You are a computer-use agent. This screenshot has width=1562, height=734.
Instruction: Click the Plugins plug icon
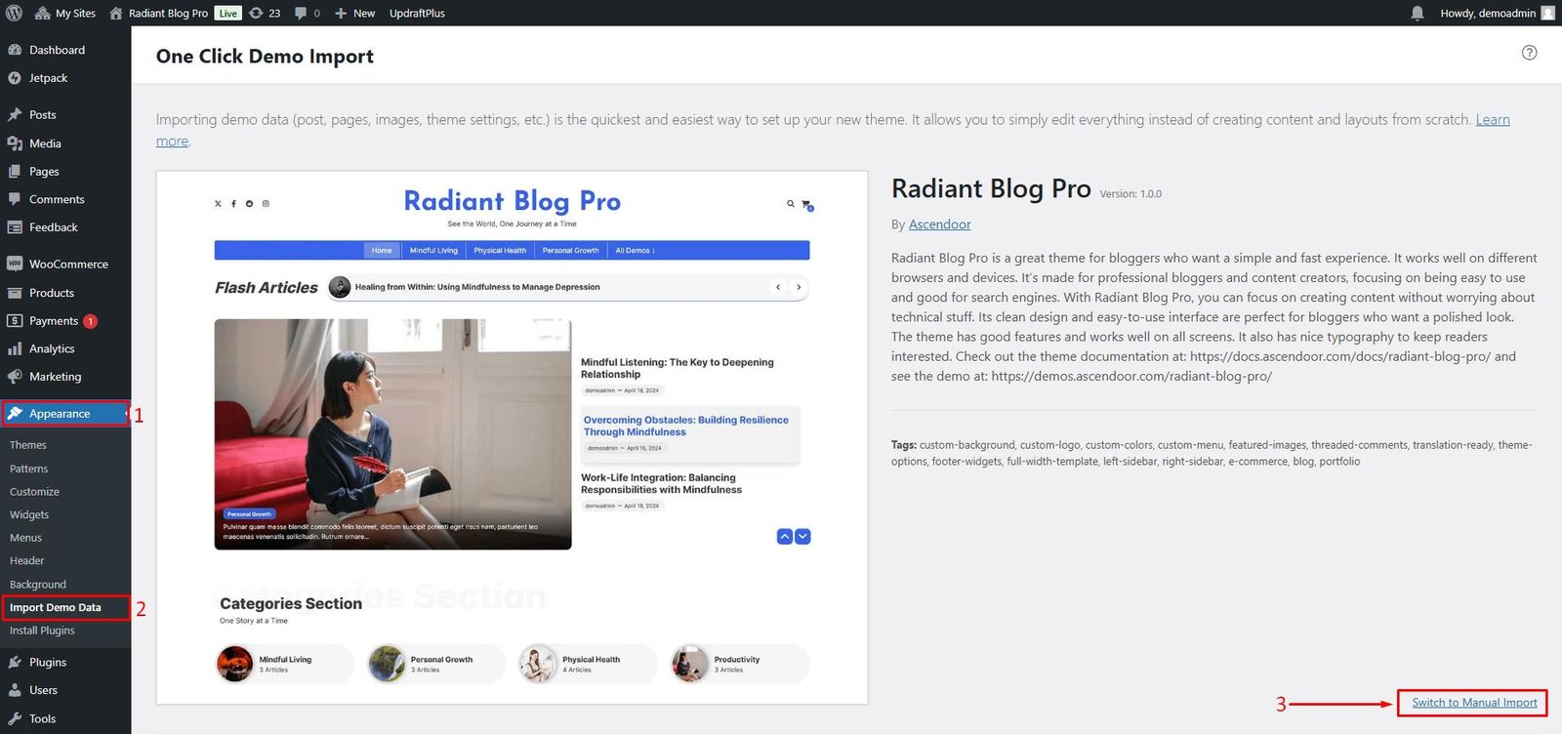[x=15, y=662]
